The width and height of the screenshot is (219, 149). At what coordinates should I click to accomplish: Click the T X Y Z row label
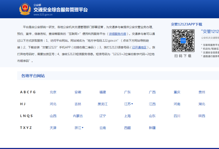click(26, 128)
